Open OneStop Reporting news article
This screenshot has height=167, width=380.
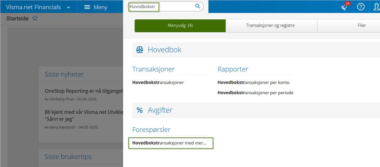(84, 91)
